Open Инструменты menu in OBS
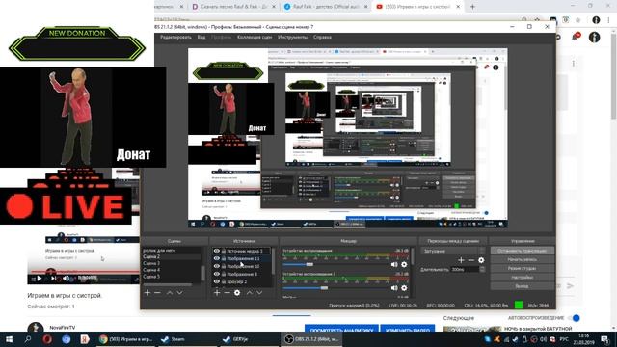The image size is (617, 347). pos(292,37)
